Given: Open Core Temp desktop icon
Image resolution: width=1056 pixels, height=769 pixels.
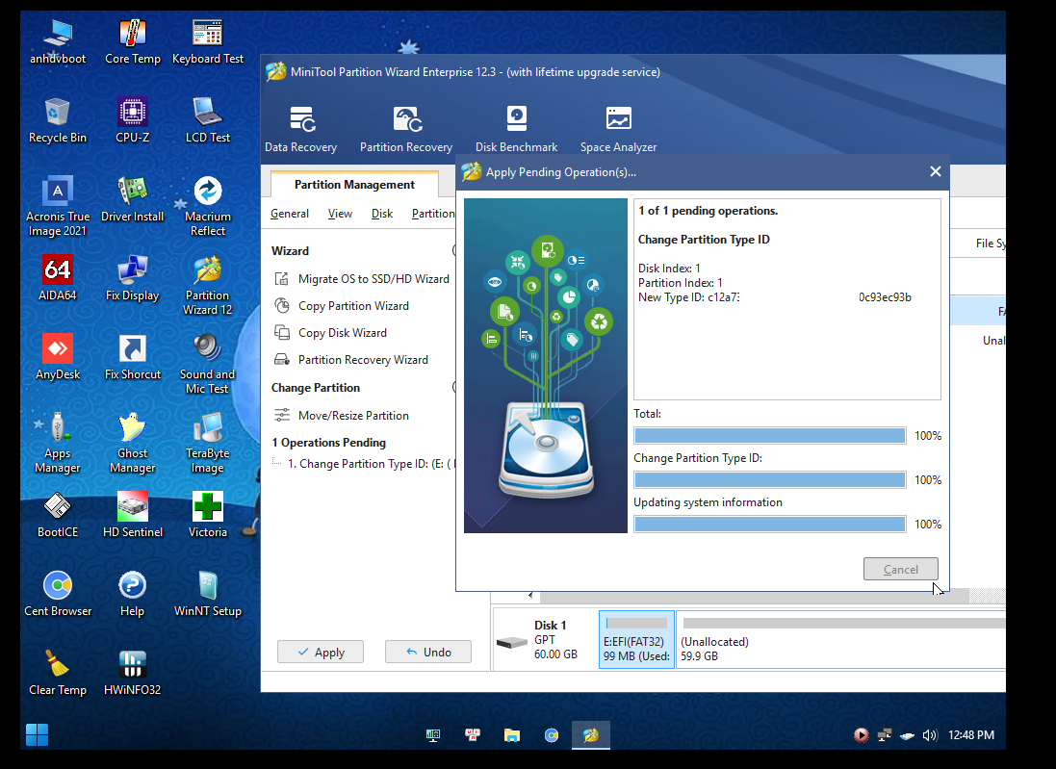Looking at the screenshot, I should click(133, 41).
